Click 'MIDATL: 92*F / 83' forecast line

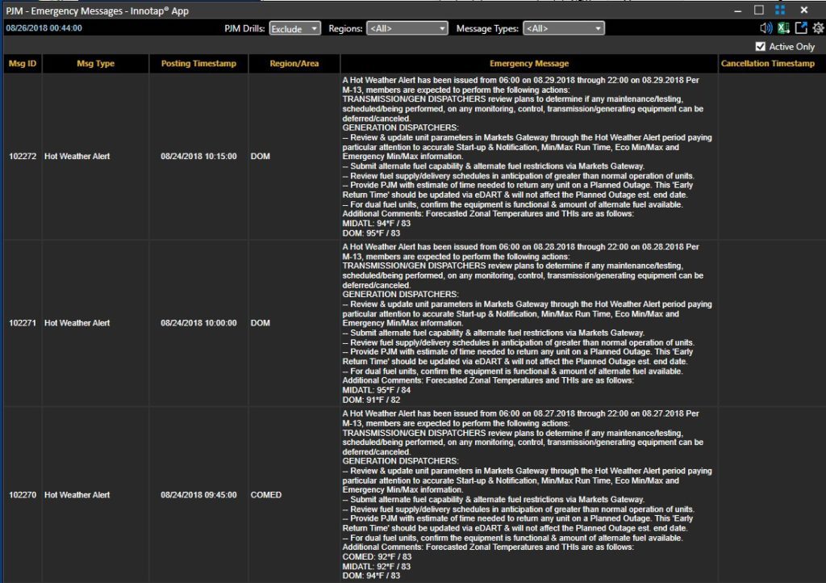[x=376, y=566]
